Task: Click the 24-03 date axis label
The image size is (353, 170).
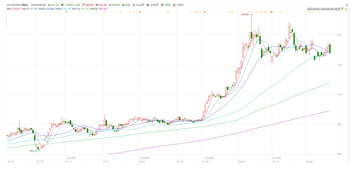Action: pos(206,161)
